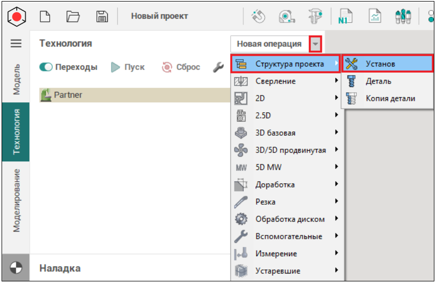The width and height of the screenshot is (437, 284).
Task: Select the Partner machine tree item
Action: 68,95
